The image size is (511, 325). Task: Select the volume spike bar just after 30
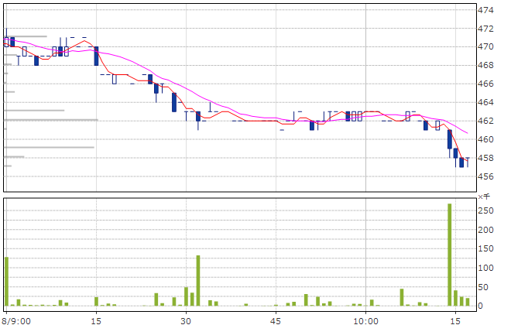click(198, 281)
